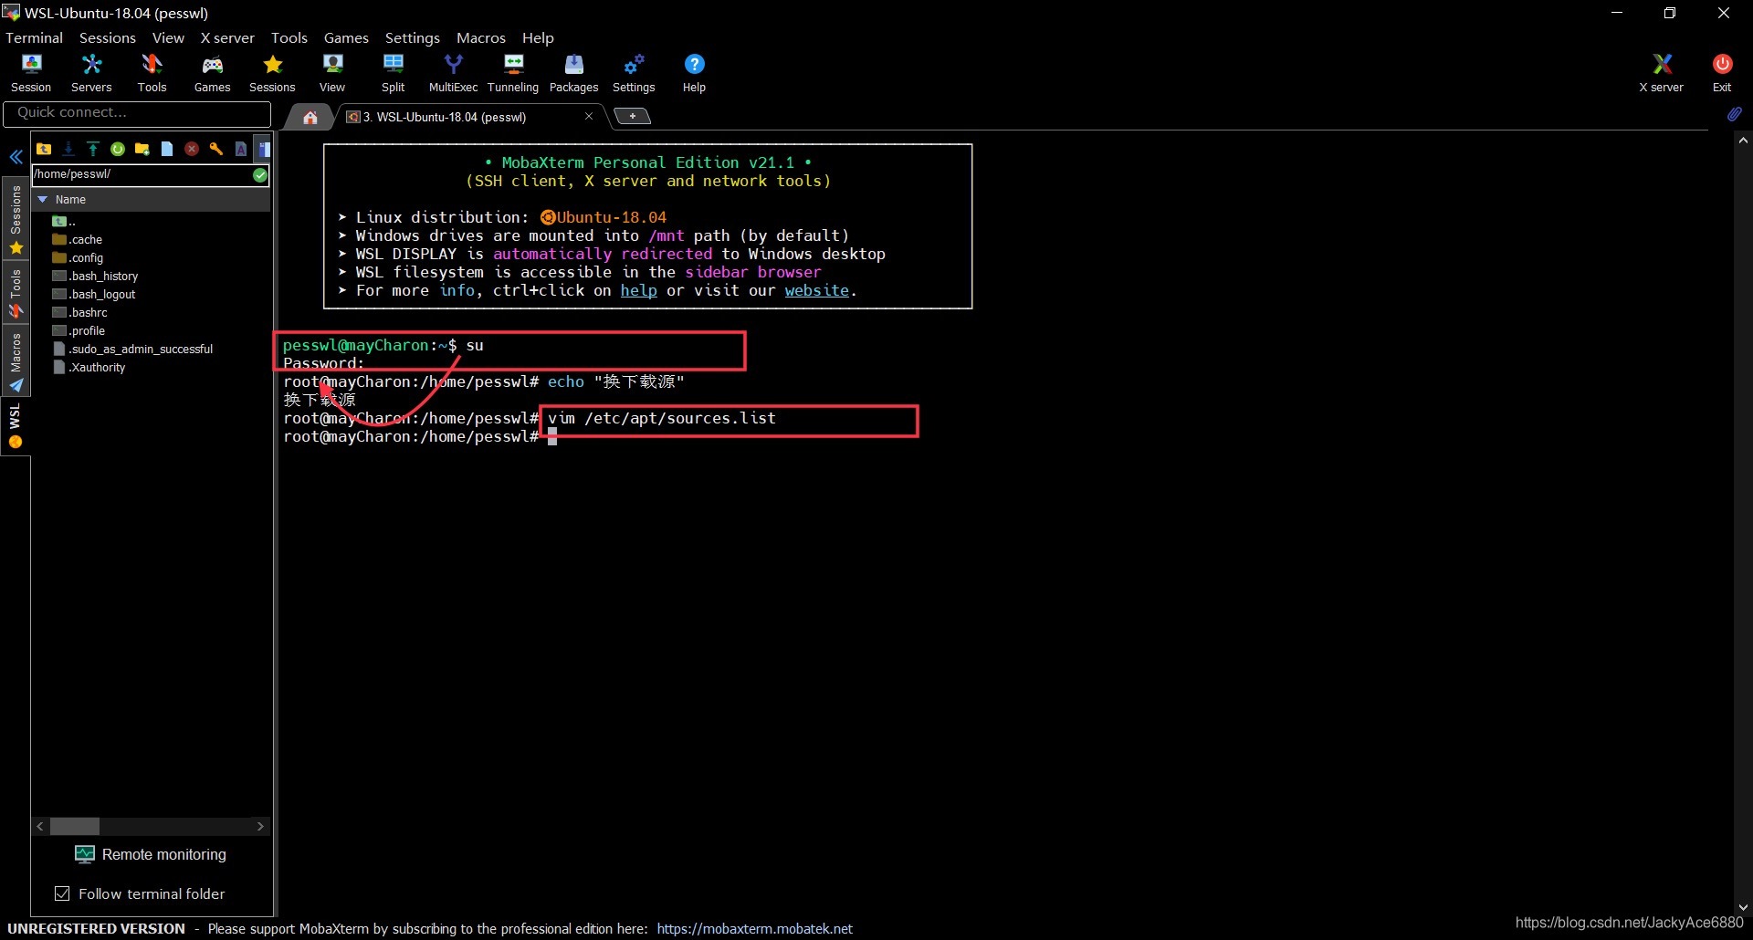Open the text editor icon in file browser

(x=241, y=149)
